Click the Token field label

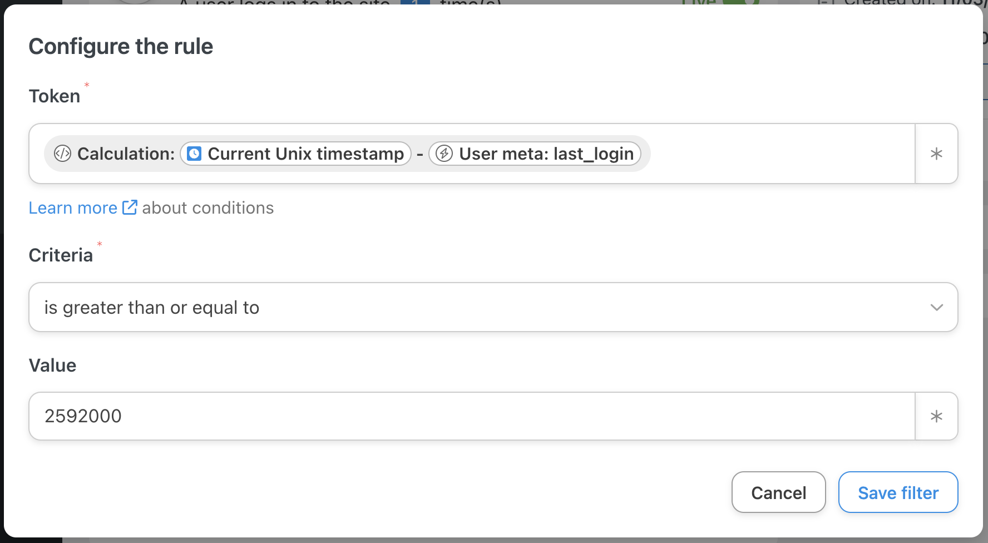click(55, 96)
